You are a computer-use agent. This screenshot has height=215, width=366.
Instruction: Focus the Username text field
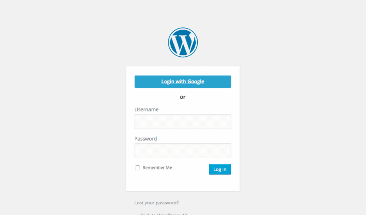[x=183, y=121]
